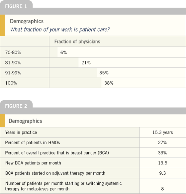Click the Demographics heading in Figure 1
Viewport: 186px width, 194px height.
(27, 21)
